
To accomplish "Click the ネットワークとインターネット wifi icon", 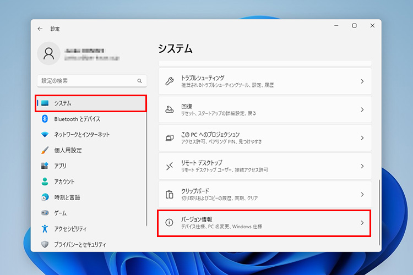I will coord(45,135).
